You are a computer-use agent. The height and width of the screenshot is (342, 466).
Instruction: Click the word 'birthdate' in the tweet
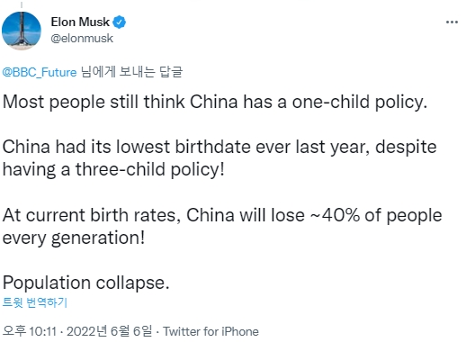212,147
